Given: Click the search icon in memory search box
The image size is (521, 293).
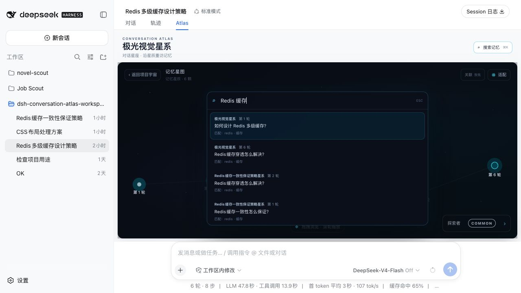Looking at the screenshot, I should tap(214, 101).
